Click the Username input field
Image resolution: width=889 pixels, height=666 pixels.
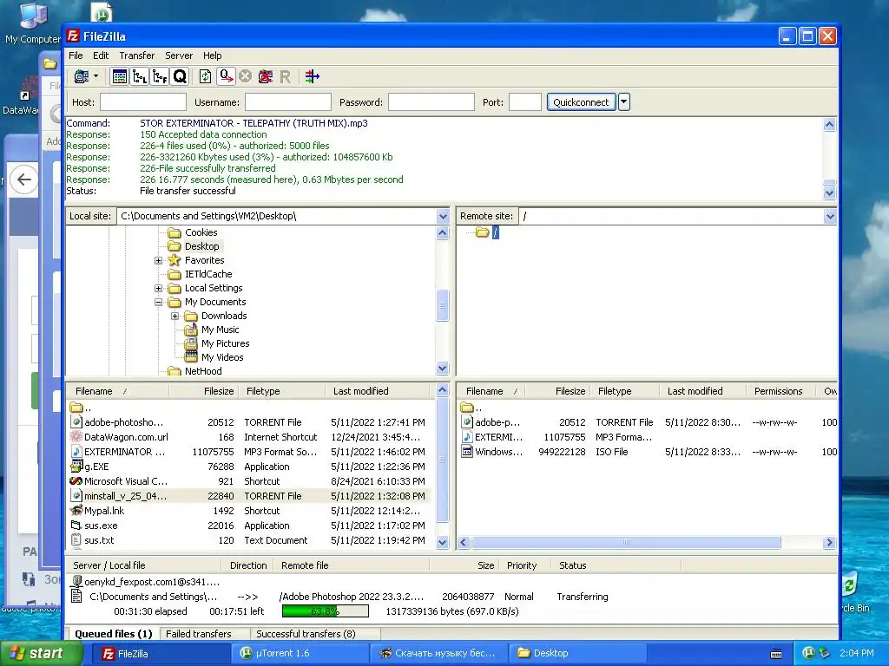(x=288, y=102)
